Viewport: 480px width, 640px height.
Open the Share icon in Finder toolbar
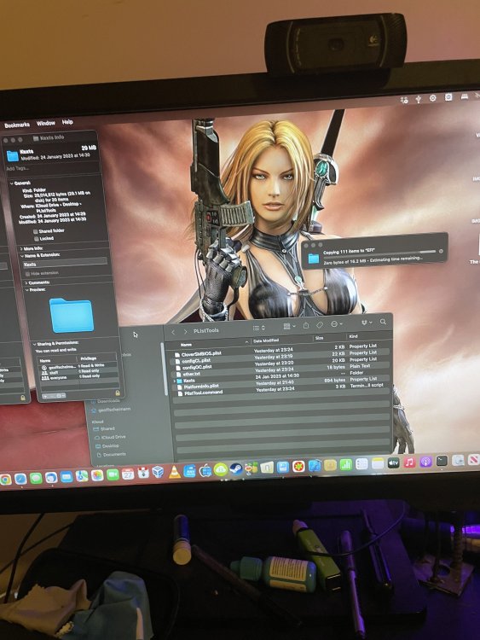click(x=306, y=326)
